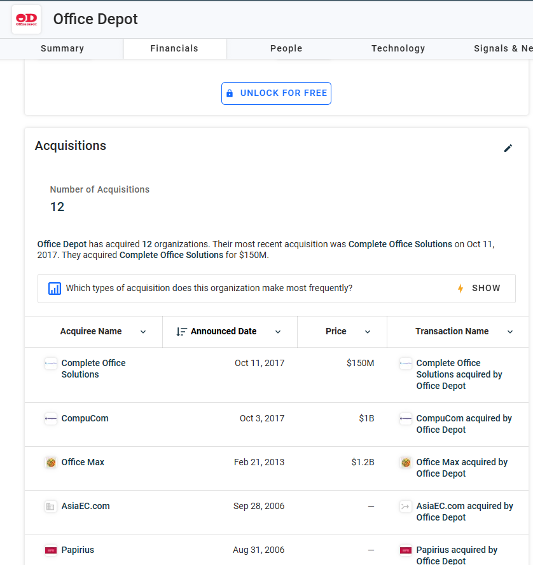533x565 pixels.
Task: Open 'Complete Office Solutions acquired by Office Depot' transaction
Action: pos(459,374)
